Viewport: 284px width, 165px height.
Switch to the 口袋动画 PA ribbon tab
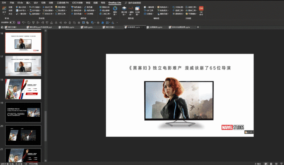63,3
